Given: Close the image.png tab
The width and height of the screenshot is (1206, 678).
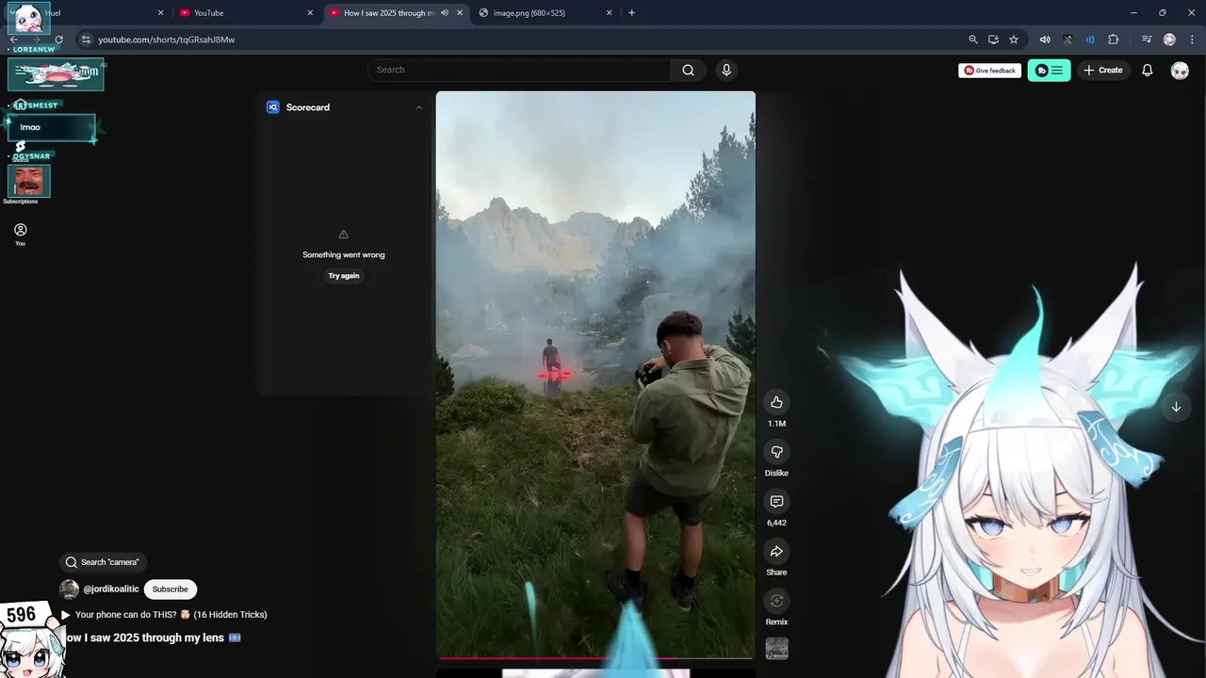Looking at the screenshot, I should (x=610, y=13).
